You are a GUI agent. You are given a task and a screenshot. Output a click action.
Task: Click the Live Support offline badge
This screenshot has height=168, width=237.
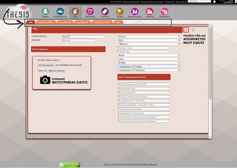[x=70, y=164]
